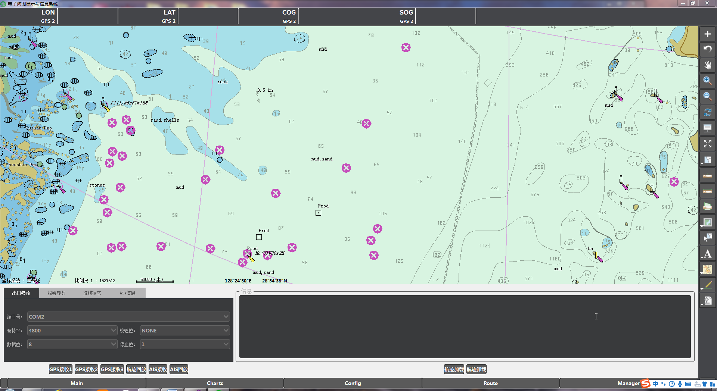Click the 航迹加载 button
717x391 pixels.
[x=454, y=369]
